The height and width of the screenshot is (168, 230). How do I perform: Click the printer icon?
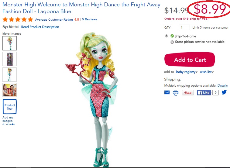(x=176, y=93)
